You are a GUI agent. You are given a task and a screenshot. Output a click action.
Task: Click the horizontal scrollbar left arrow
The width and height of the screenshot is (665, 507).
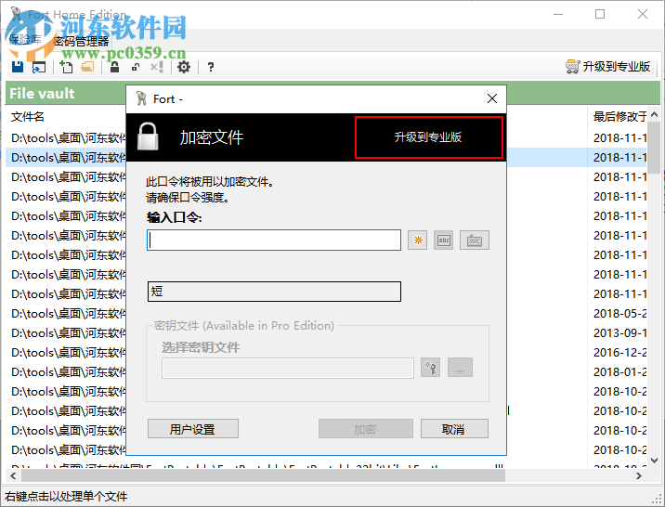(x=13, y=475)
